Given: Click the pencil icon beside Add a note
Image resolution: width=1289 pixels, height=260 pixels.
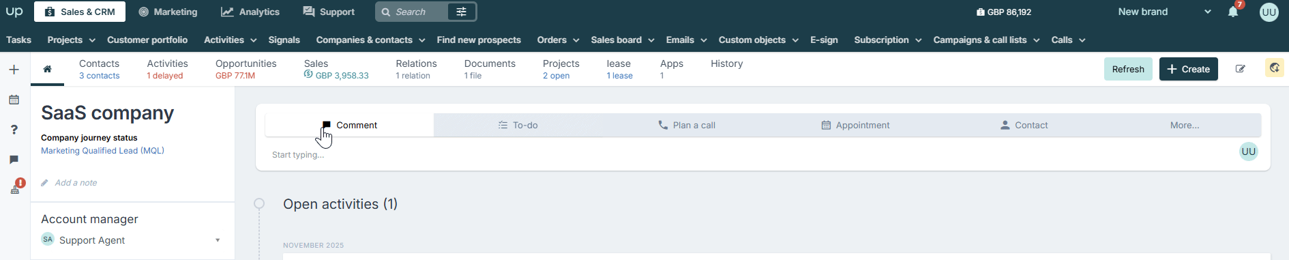Looking at the screenshot, I should 45,183.
